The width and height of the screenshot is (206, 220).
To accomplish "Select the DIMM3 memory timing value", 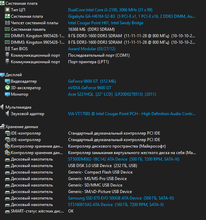I will pos(131,42).
